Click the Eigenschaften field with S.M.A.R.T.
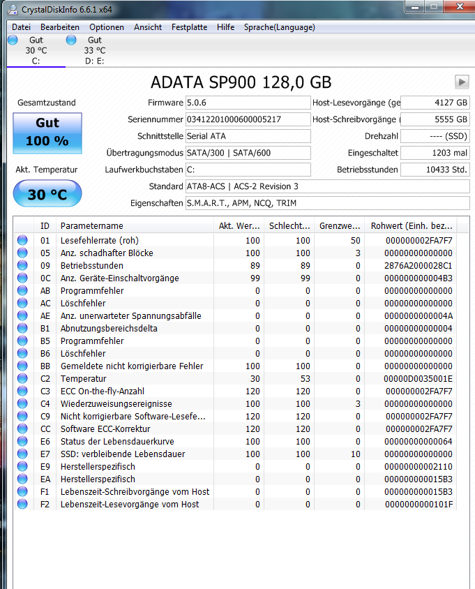 tap(327, 203)
